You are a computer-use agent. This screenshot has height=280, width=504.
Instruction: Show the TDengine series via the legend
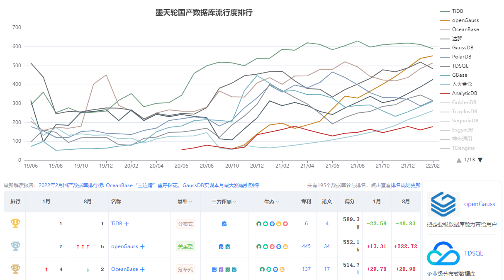pyautogui.click(x=457, y=148)
